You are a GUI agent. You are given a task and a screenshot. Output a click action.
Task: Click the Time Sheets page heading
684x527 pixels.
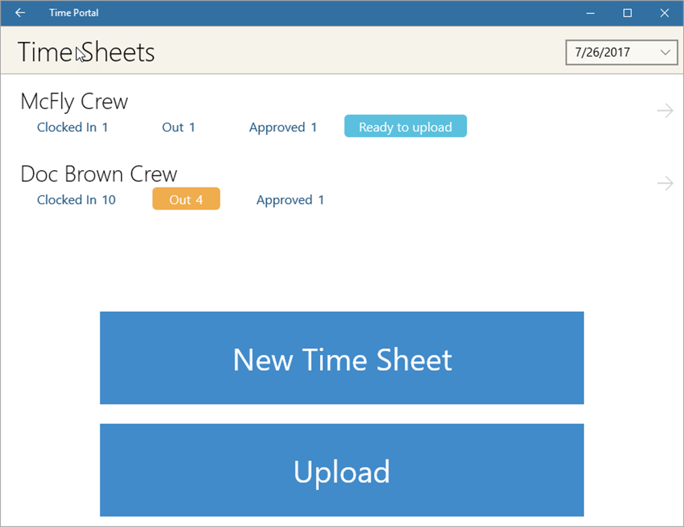coord(86,52)
